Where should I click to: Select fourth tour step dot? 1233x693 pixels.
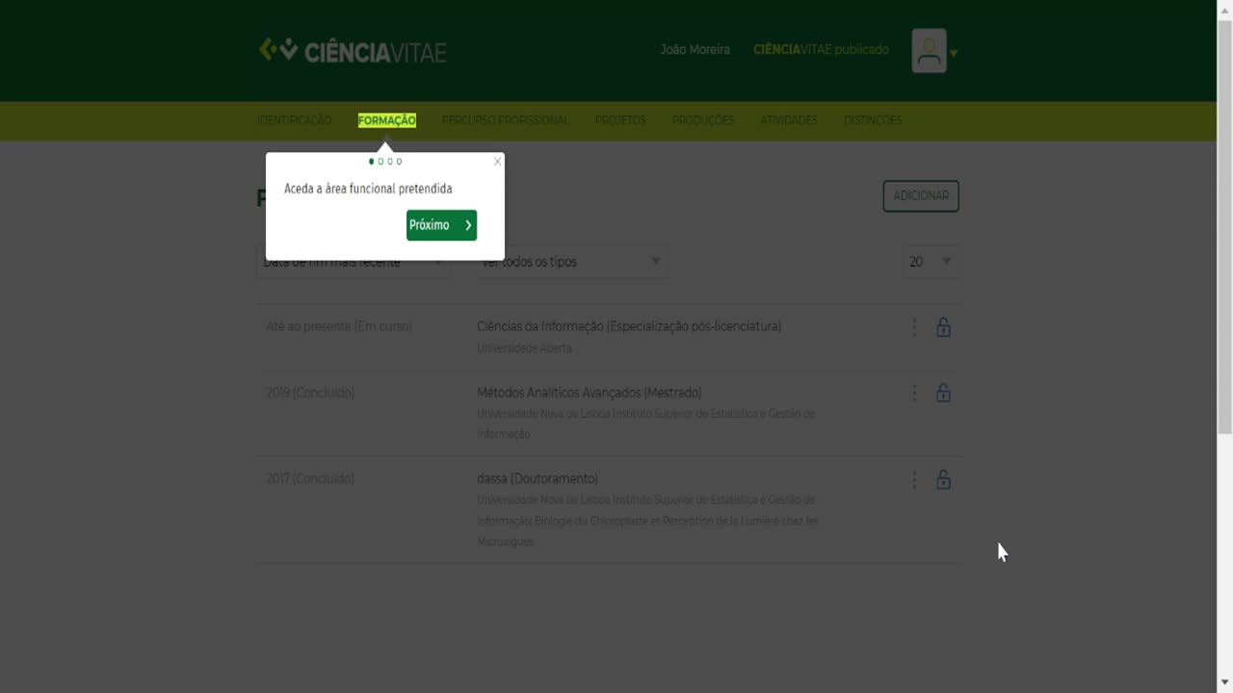point(399,162)
